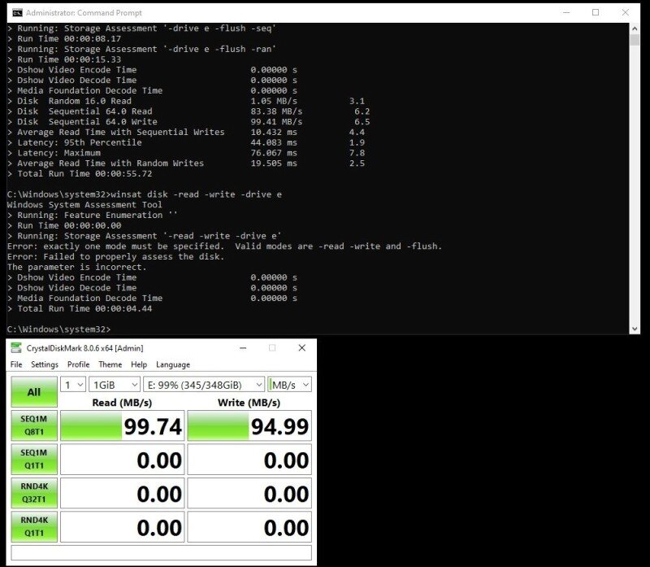Click the SEQ1M Q1T1 read result 0.00
Screen dimensions: 650x567
click(123, 459)
